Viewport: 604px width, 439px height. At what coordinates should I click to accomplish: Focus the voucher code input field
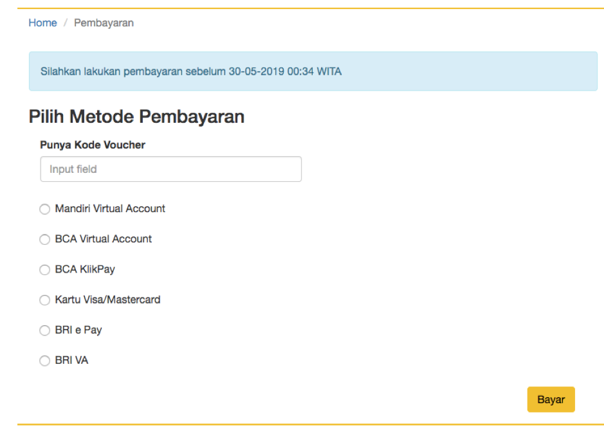170,169
